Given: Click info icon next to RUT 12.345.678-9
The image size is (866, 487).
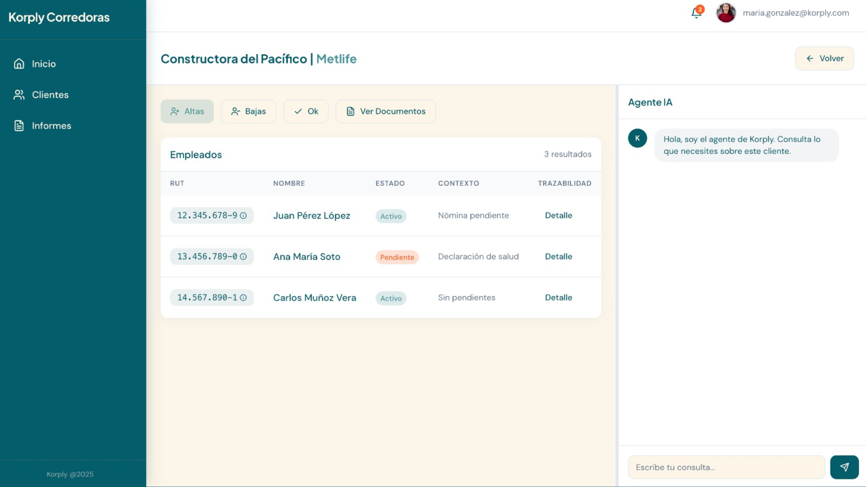Looking at the screenshot, I should tap(243, 216).
